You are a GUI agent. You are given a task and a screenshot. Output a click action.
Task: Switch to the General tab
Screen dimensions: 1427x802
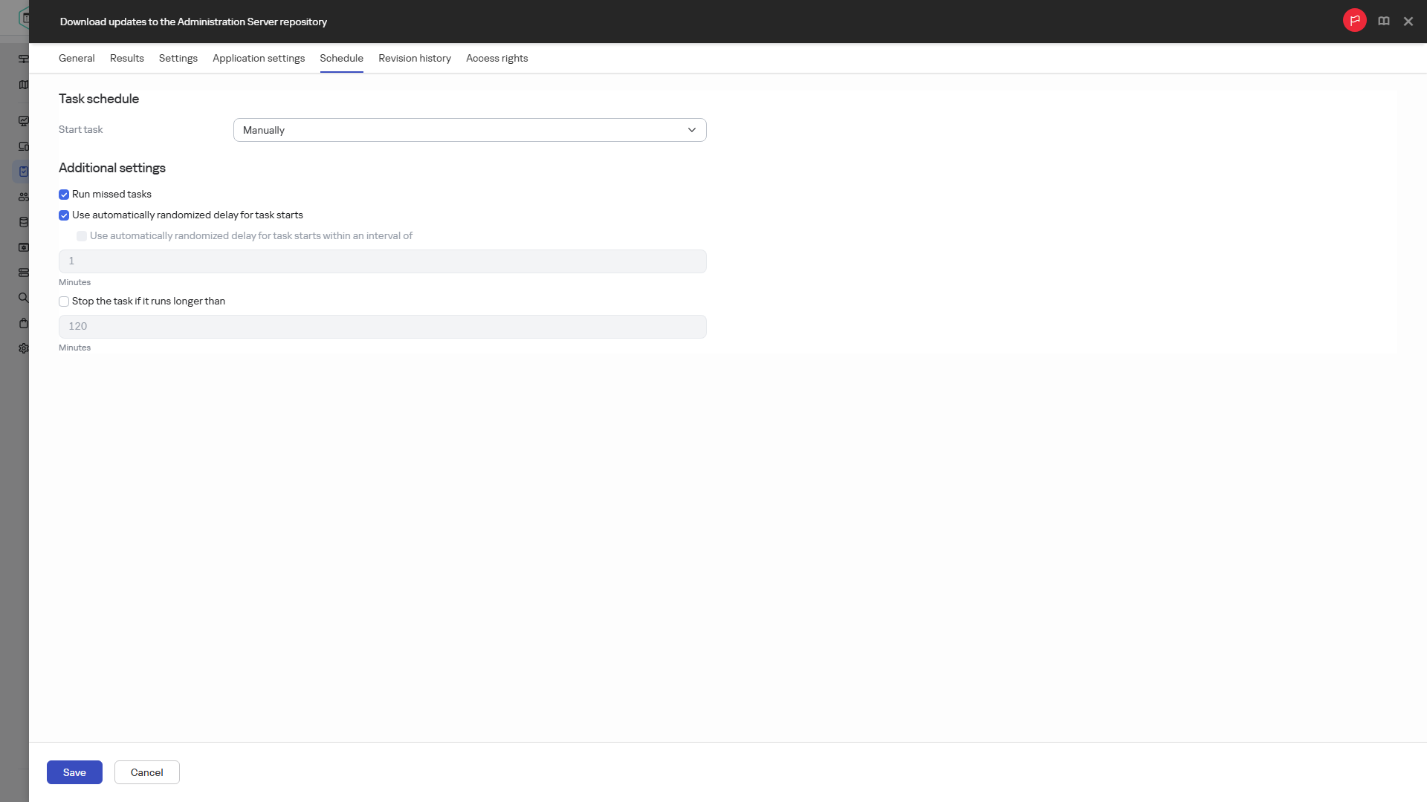[x=77, y=58]
